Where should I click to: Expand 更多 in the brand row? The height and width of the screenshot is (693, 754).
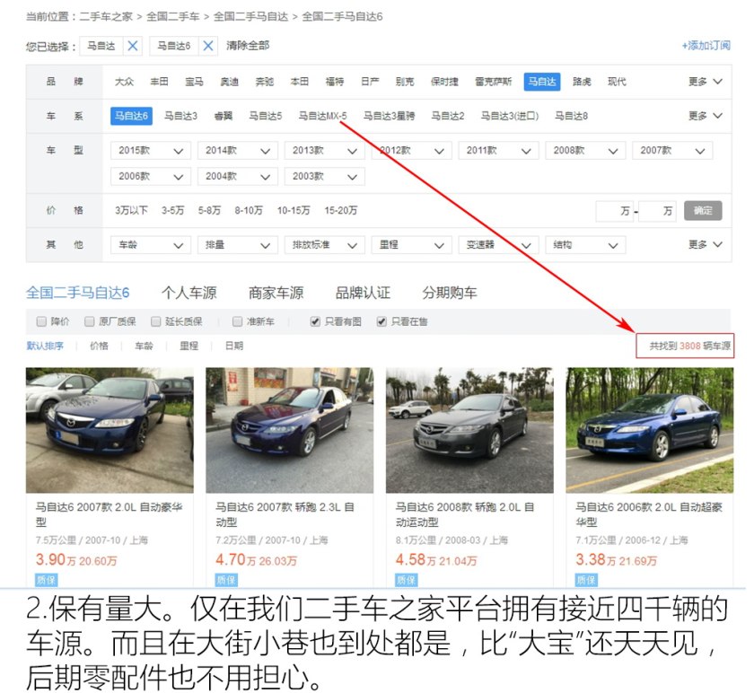coord(705,82)
